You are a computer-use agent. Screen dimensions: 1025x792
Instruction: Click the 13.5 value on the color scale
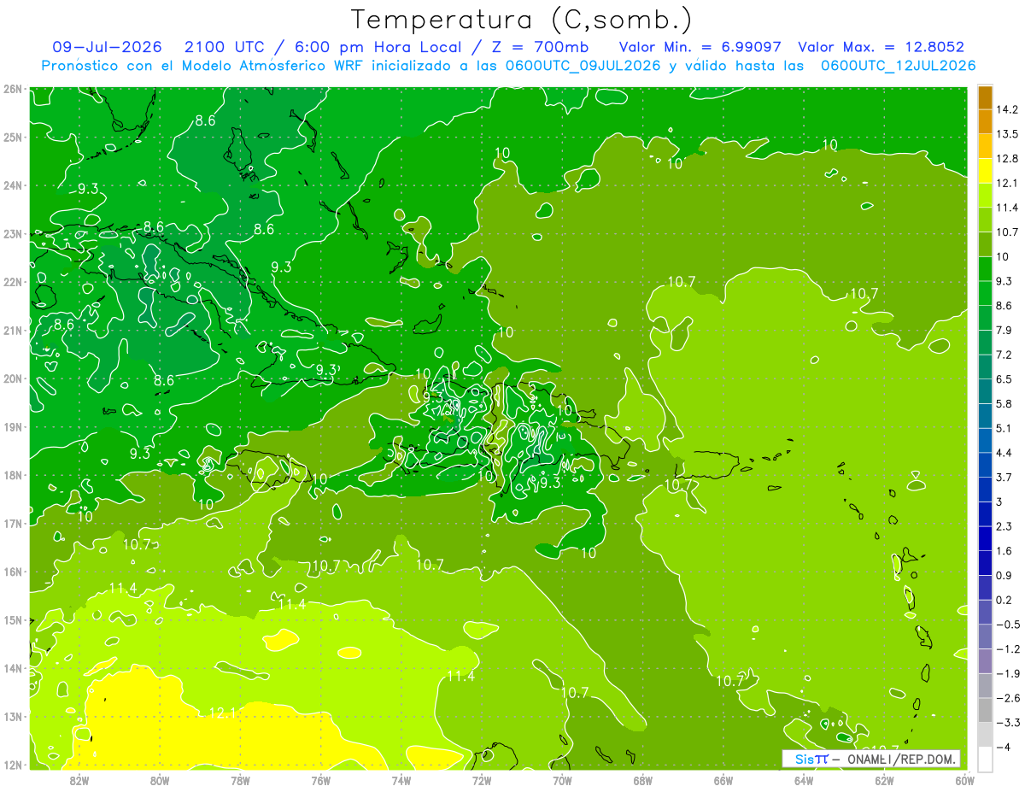[x=1006, y=134]
